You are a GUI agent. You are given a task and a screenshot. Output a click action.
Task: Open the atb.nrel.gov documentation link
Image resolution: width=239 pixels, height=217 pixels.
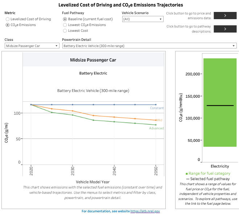[x=145, y=211]
